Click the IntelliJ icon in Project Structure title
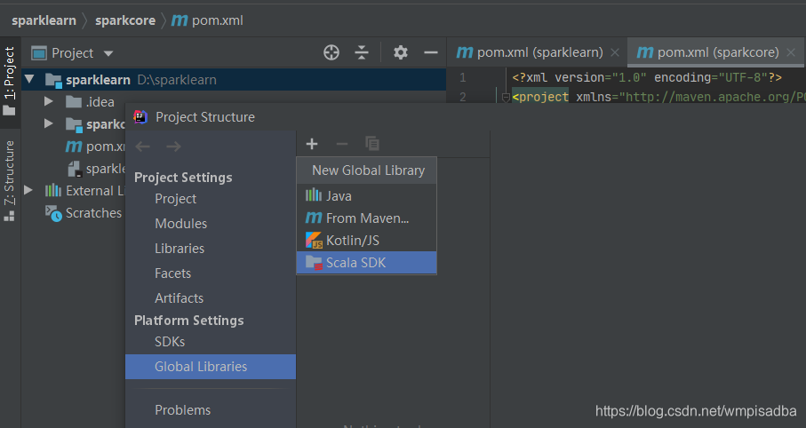806x428 pixels. pos(140,117)
